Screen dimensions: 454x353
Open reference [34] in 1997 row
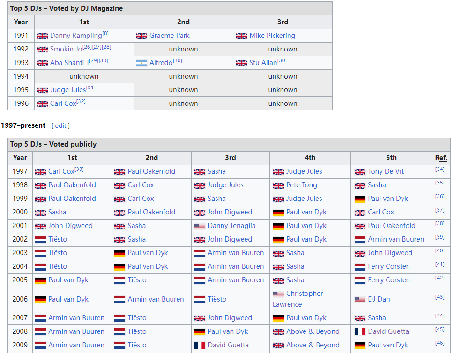tap(440, 169)
